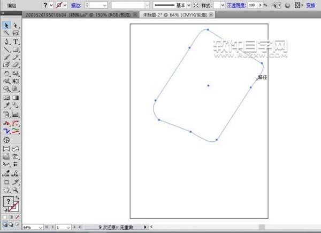Screen dimensions: 321x233
Task: Select the Slice tool
Action: [x=16, y=182]
